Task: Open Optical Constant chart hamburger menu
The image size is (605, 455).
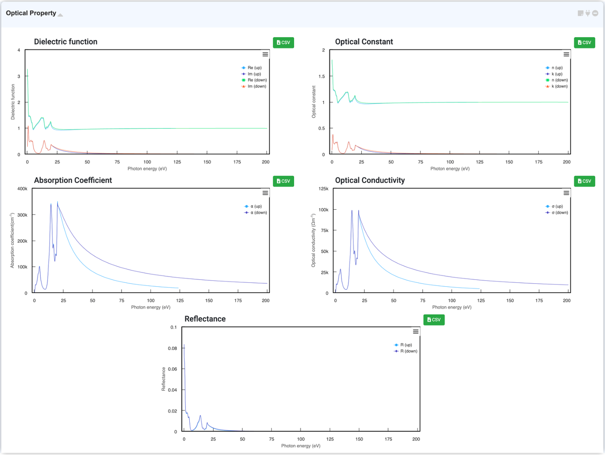Action: coord(566,54)
